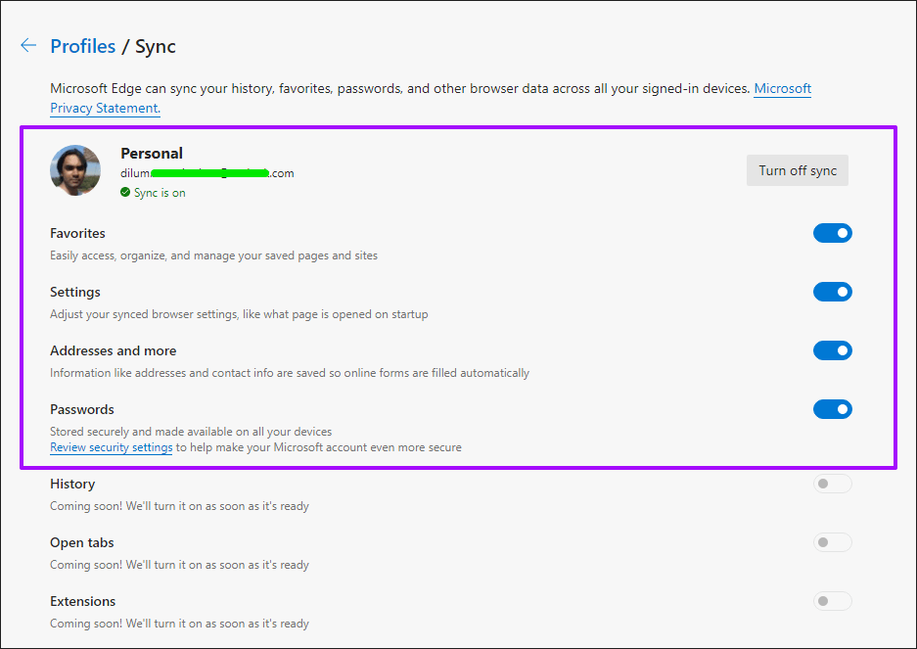Disable the Favorites sync toggle
Viewport: 917px width, 649px height.
pos(832,233)
